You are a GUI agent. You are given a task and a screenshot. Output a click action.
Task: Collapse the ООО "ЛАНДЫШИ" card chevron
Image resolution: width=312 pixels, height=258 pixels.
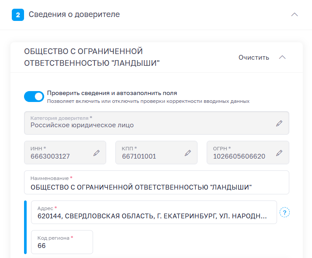pyautogui.click(x=282, y=58)
